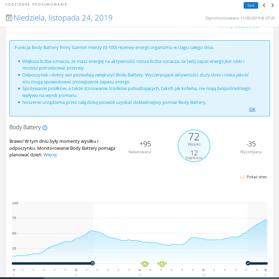Click timeline dot at hour 18

coord(203,270)
